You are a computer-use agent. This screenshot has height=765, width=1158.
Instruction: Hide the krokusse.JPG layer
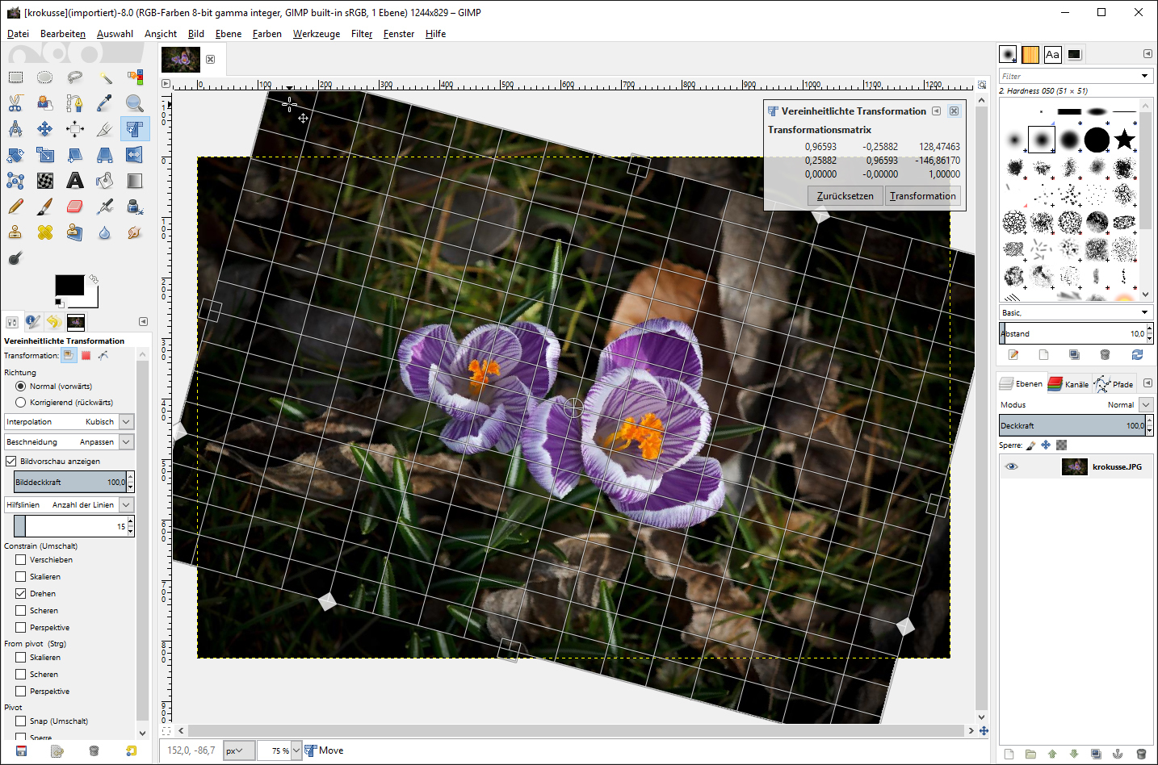(1011, 467)
